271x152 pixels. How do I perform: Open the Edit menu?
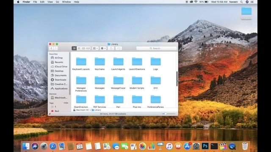tap(42, 2)
